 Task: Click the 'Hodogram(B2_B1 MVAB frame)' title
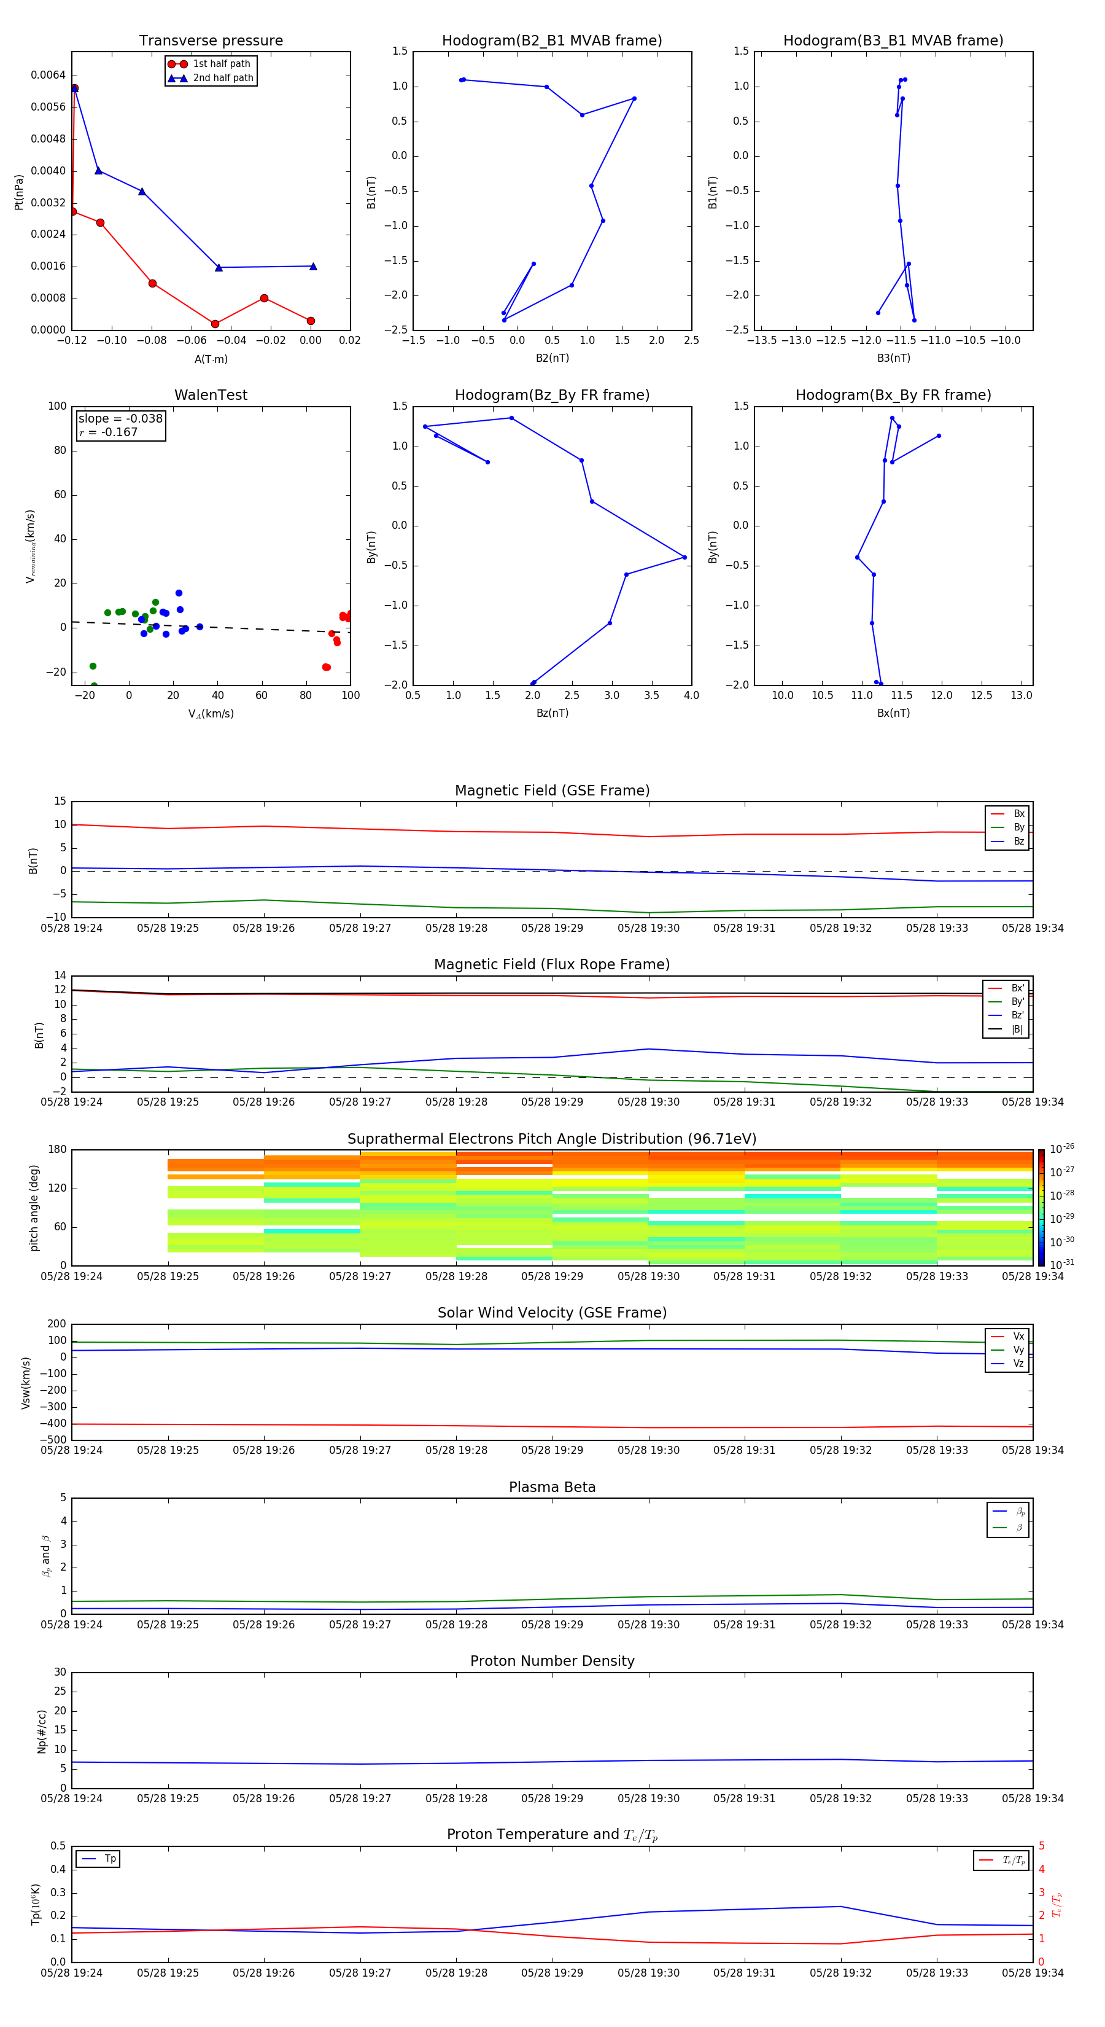click(x=552, y=41)
